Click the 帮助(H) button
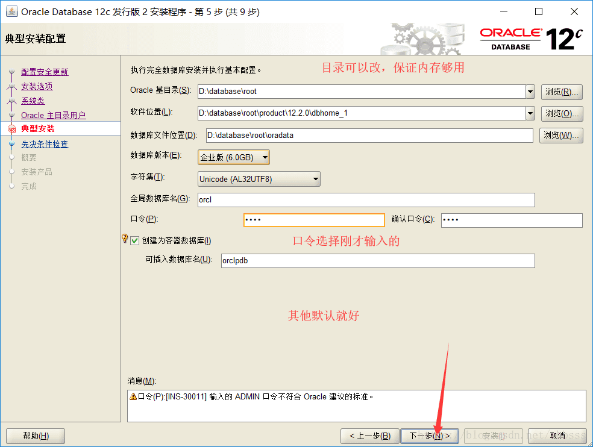The width and height of the screenshot is (593, 447). [x=36, y=436]
